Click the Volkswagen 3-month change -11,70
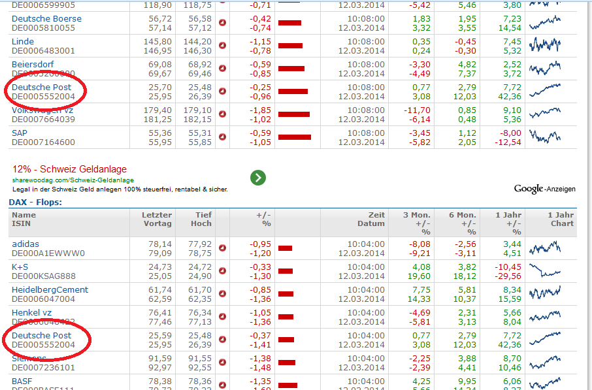The image size is (592, 390). (416, 110)
